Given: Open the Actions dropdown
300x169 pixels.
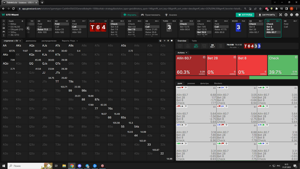Looking at the screenshot, I should 182,53.
